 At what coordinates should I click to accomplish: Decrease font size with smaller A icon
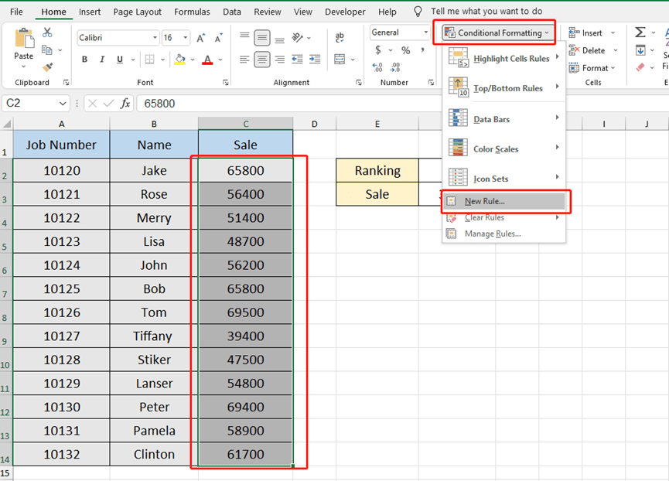219,38
